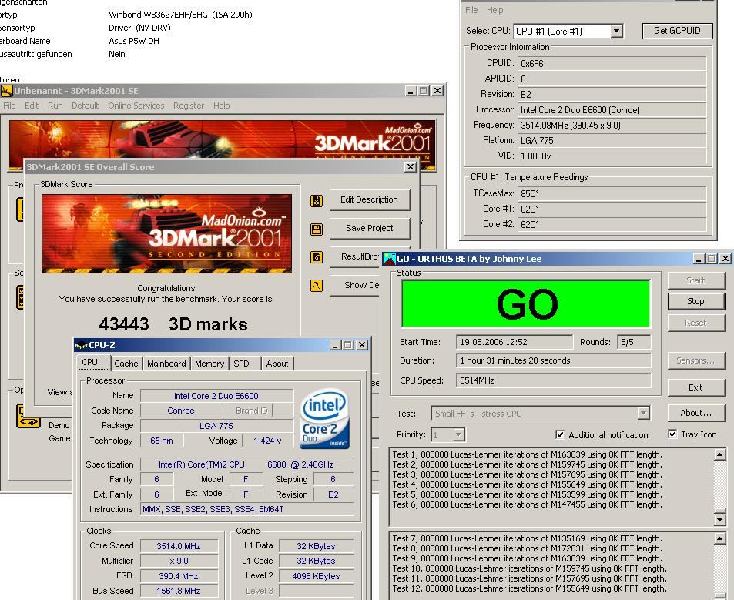Image resolution: width=734 pixels, height=600 pixels.
Task: Switch to the About tab in CPU-Z
Action: click(x=277, y=364)
